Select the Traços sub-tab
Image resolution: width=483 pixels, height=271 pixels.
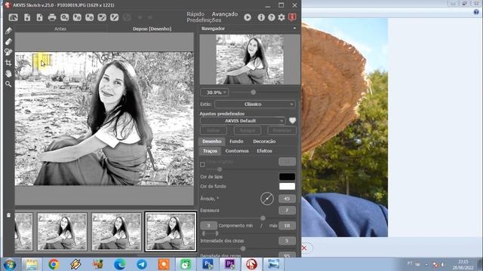pyautogui.click(x=210, y=151)
